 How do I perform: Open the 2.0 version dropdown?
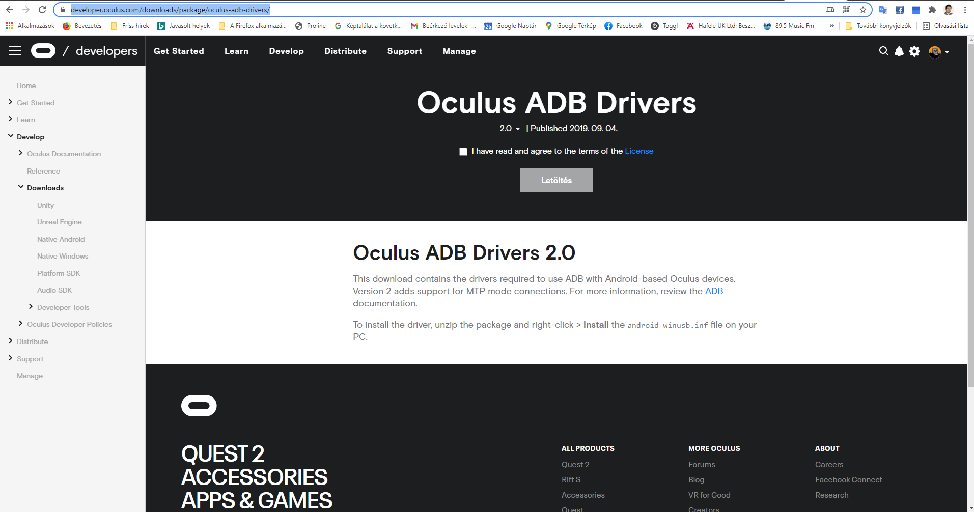click(x=510, y=129)
